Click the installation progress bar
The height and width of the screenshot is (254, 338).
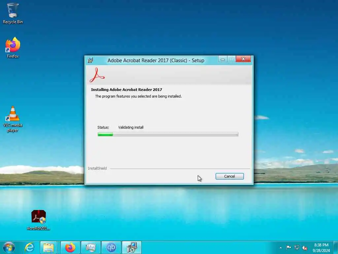pos(168,134)
